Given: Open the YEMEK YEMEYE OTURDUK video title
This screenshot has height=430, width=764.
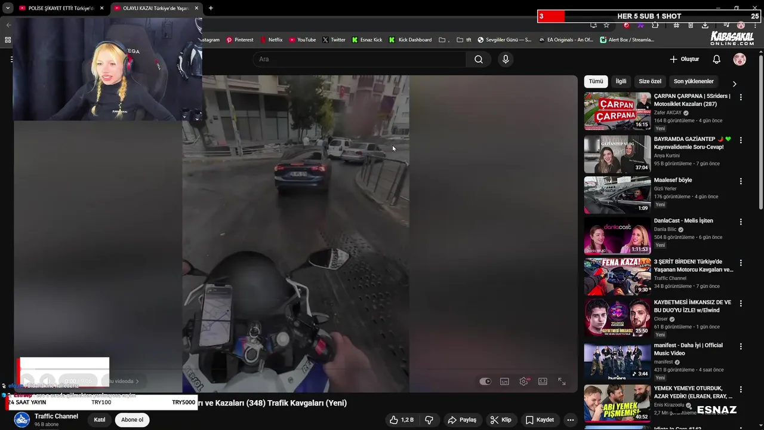Looking at the screenshot, I should point(693,392).
